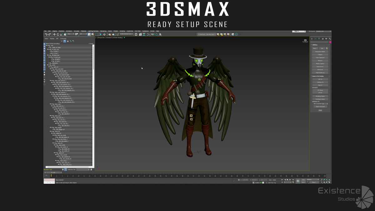
Task: Collapse the root tree node
Action: [46, 45]
